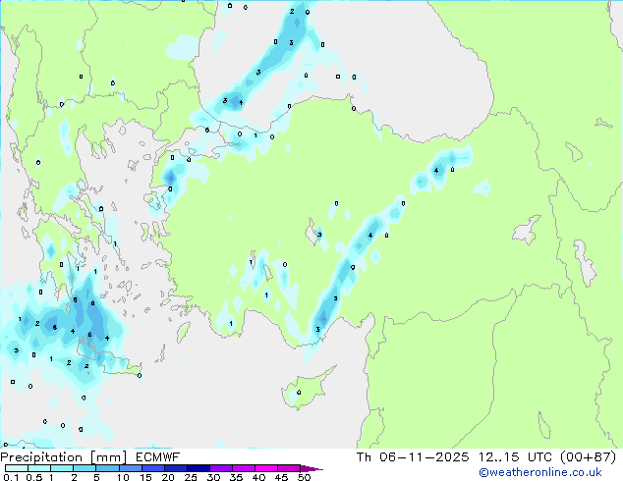
Task: Click the forecast date 'Th 06-11-2025' text
Action: 413,457
